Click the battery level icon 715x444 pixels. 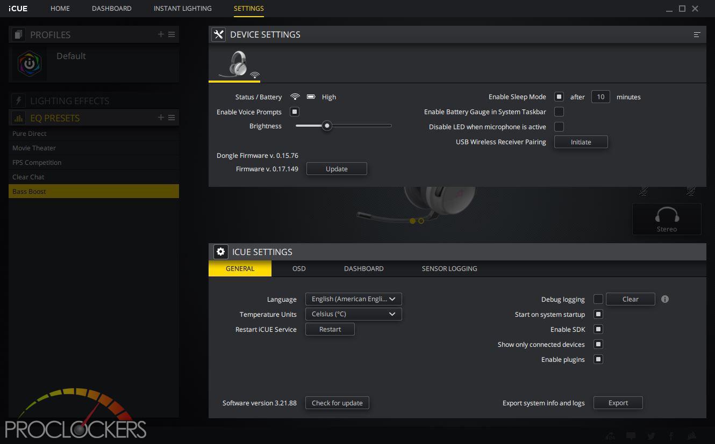(311, 97)
